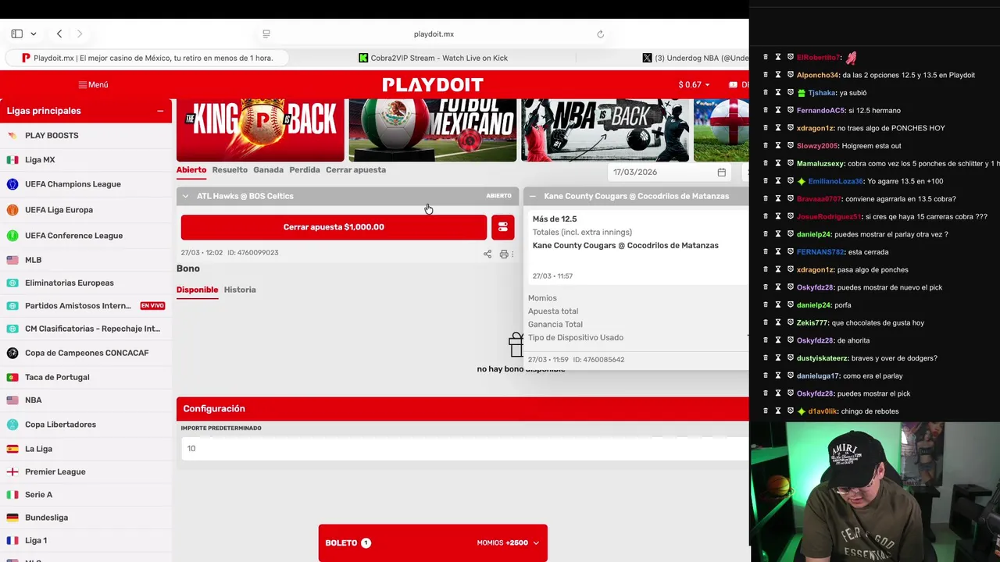Switch to the Cobra2VIP Stream Kick tab
Viewport: 1000px width, 562px height.
[433, 58]
